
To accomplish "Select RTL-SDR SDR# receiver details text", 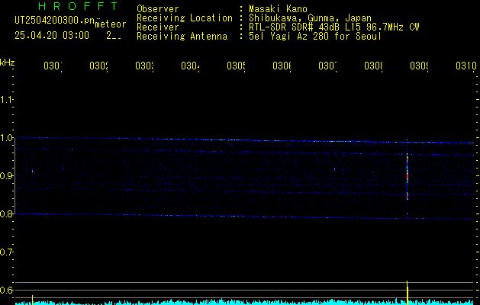I will 334,27.
